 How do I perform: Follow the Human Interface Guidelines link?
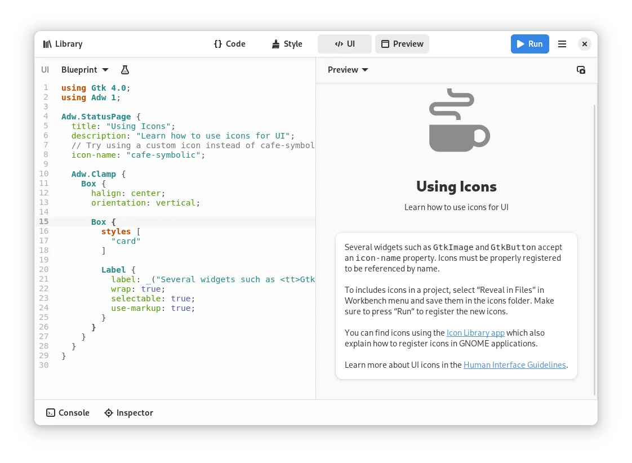(514, 365)
